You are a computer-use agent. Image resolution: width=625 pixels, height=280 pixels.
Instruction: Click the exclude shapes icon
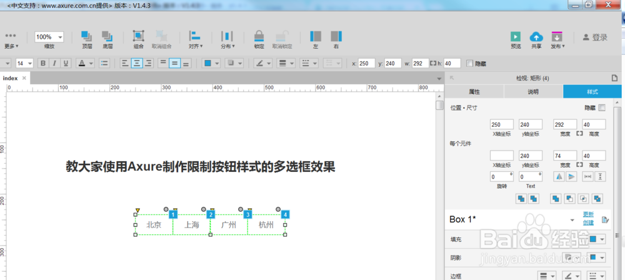coord(597,198)
